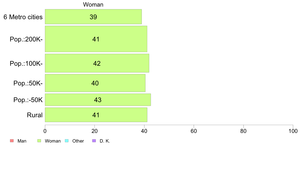
Task: Select the Pop.:100K- bar showing 42
Action: point(97,63)
